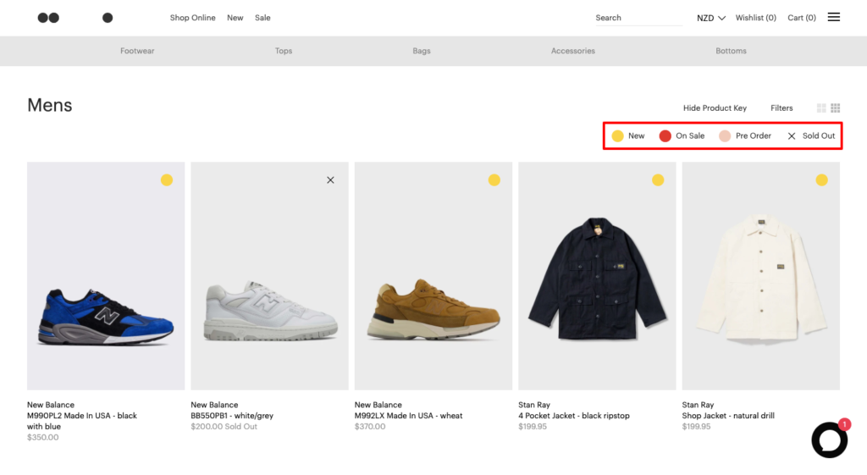Click the sold out X on BB550PB1 card
The width and height of the screenshot is (867, 475).
330,180
